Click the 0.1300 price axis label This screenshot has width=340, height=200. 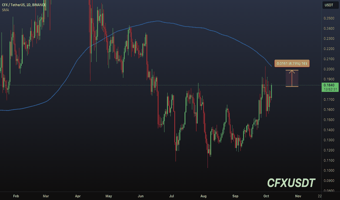(x=329, y=140)
